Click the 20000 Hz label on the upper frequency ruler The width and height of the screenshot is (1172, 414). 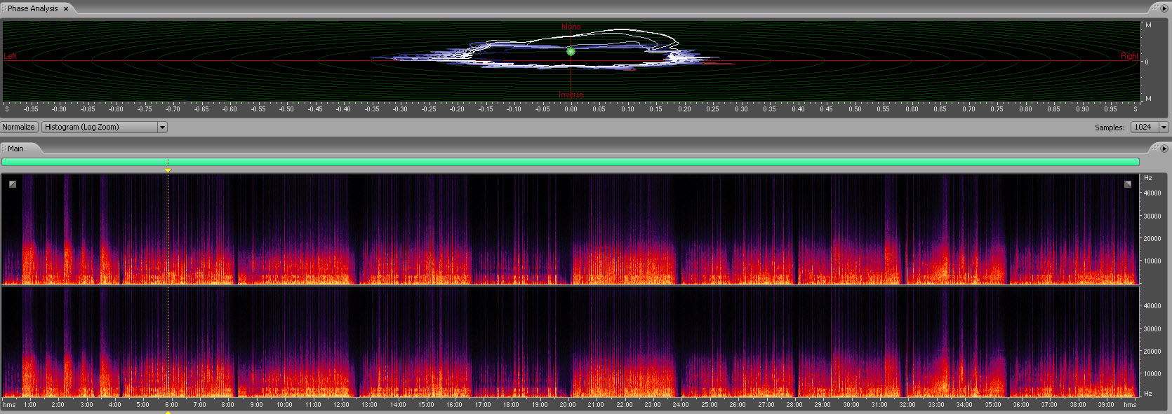(x=1152, y=239)
